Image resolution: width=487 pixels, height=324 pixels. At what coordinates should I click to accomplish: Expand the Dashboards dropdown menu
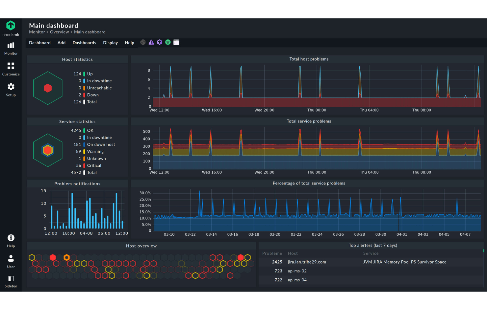(84, 43)
